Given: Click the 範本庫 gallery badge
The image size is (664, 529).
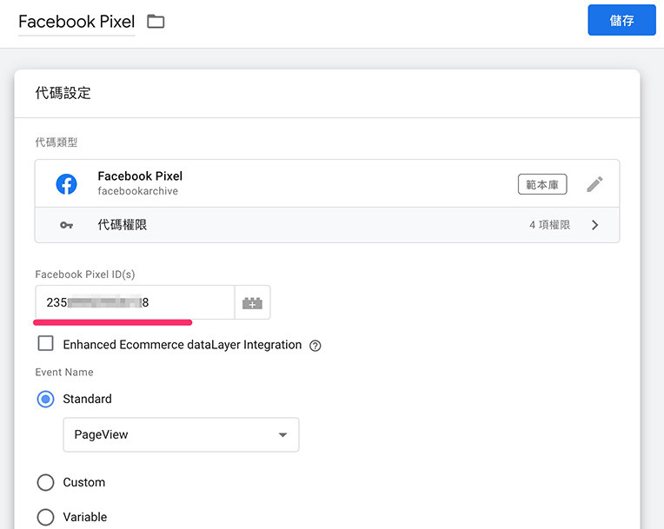Looking at the screenshot, I should (x=542, y=184).
